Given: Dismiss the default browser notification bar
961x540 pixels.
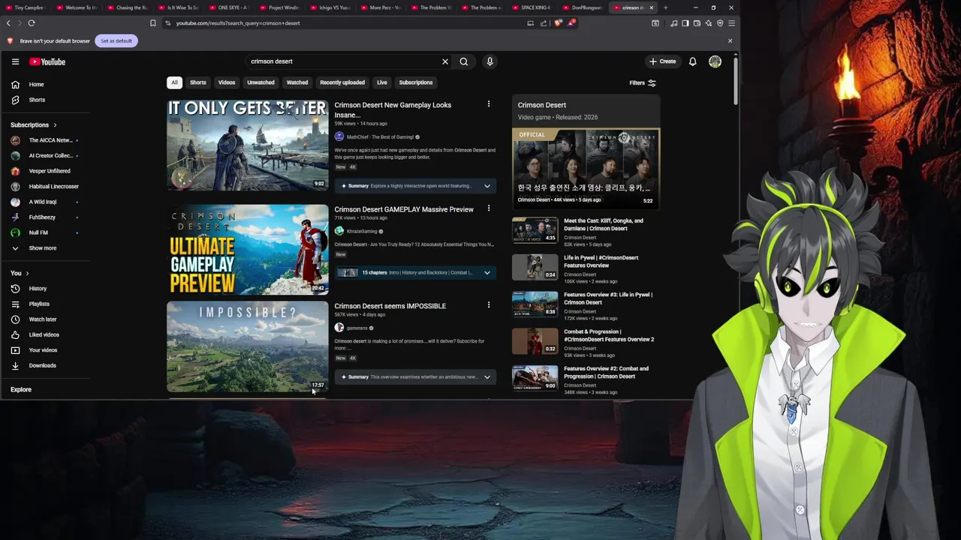Looking at the screenshot, I should 730,40.
